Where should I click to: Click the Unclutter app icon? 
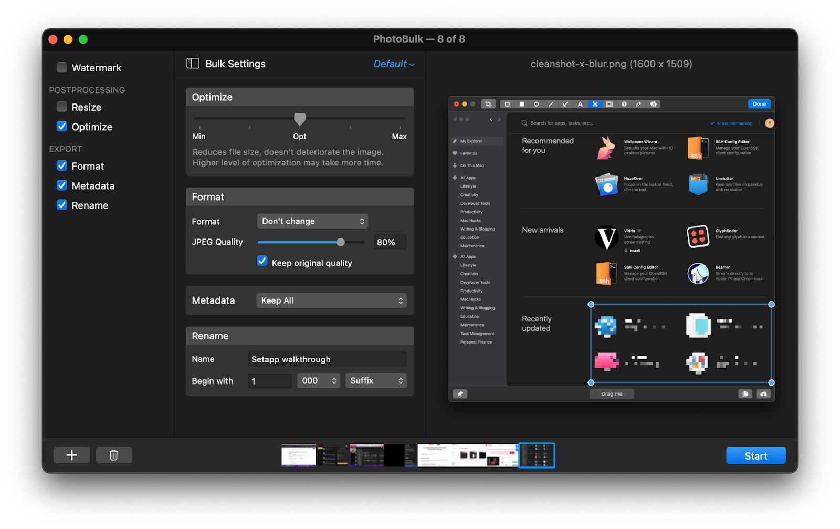point(698,184)
